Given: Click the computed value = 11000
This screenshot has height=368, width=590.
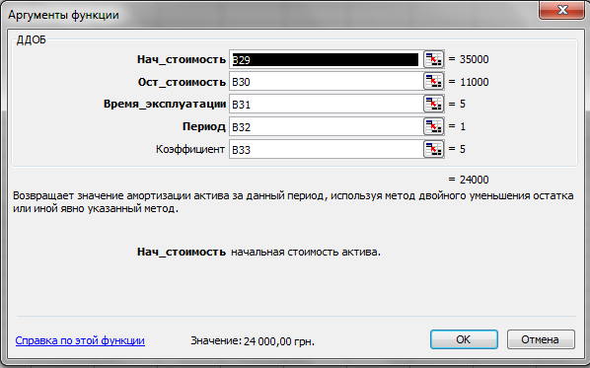Looking at the screenshot, I should click(x=469, y=82).
